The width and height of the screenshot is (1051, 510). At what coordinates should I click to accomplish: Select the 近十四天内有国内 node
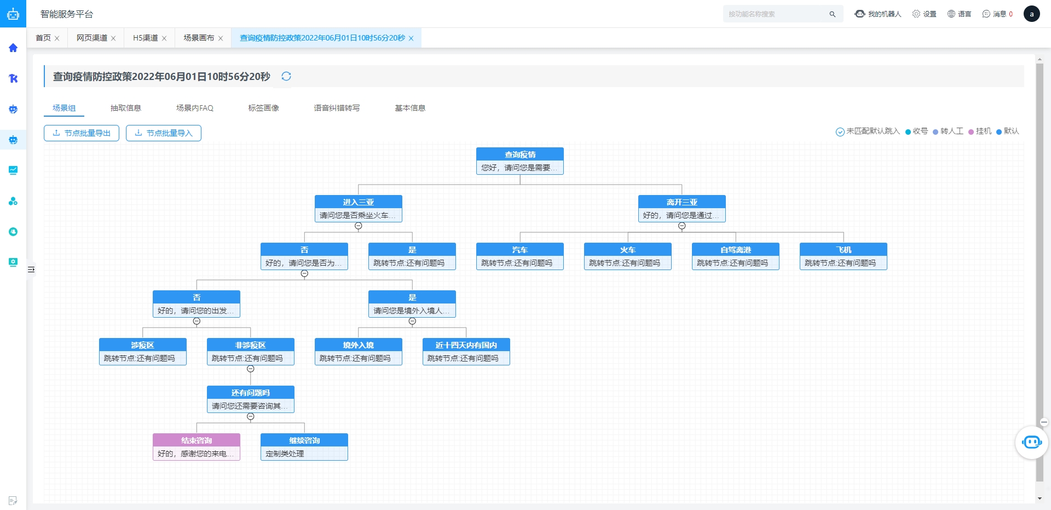point(466,352)
